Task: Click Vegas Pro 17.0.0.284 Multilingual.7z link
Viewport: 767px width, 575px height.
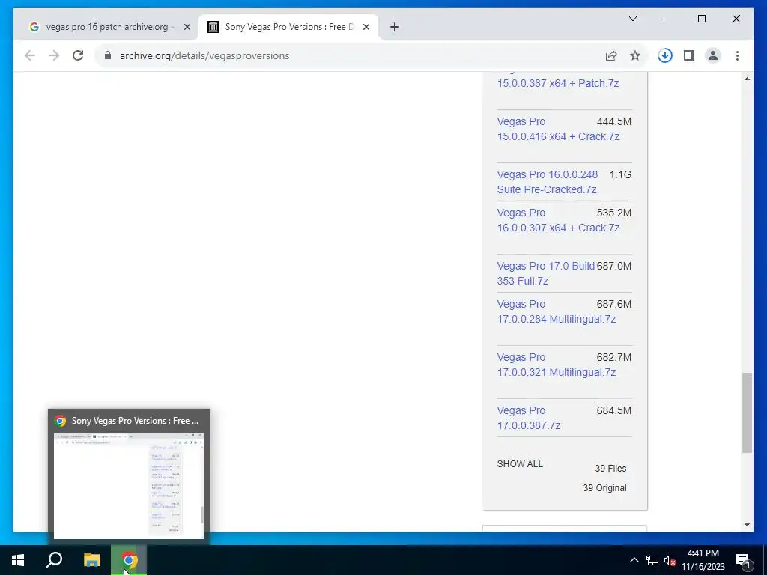Action: 557,311
